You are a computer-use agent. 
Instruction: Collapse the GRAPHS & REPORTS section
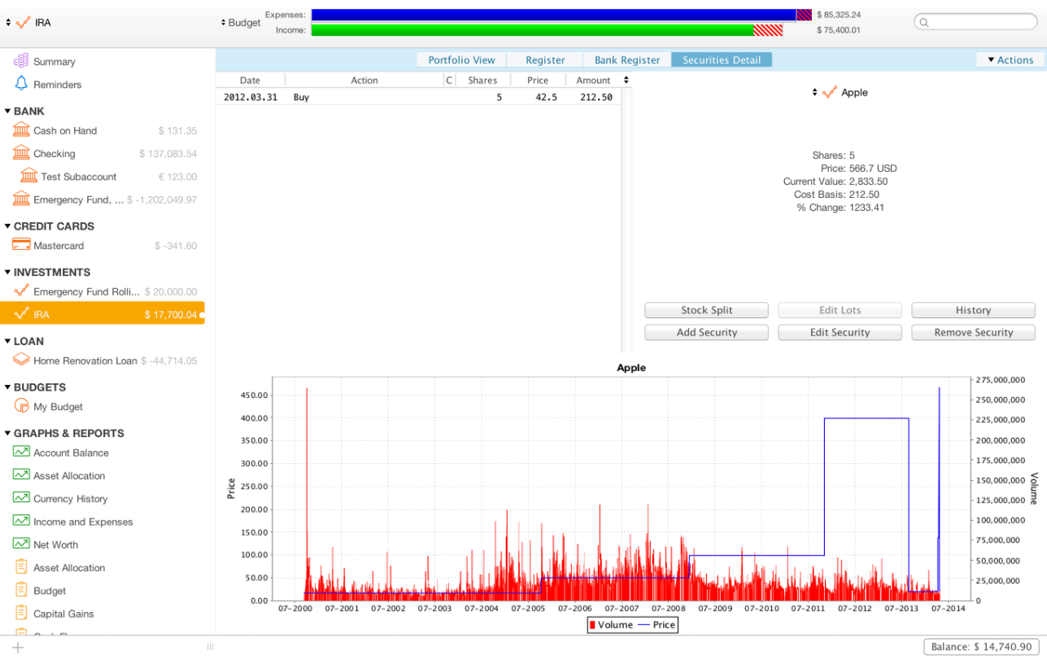pos(7,434)
